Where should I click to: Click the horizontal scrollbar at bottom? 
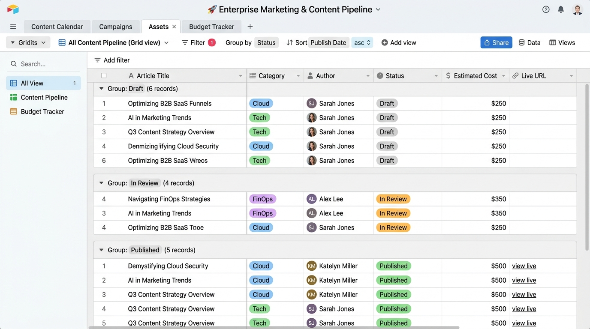(x=274, y=327)
